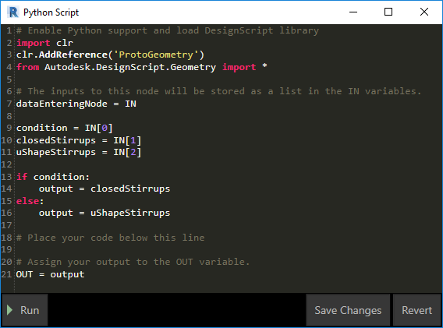This screenshot has height=328, width=443.
Task: Place cursor on 'if condition:' line
Action: [x=53, y=177]
